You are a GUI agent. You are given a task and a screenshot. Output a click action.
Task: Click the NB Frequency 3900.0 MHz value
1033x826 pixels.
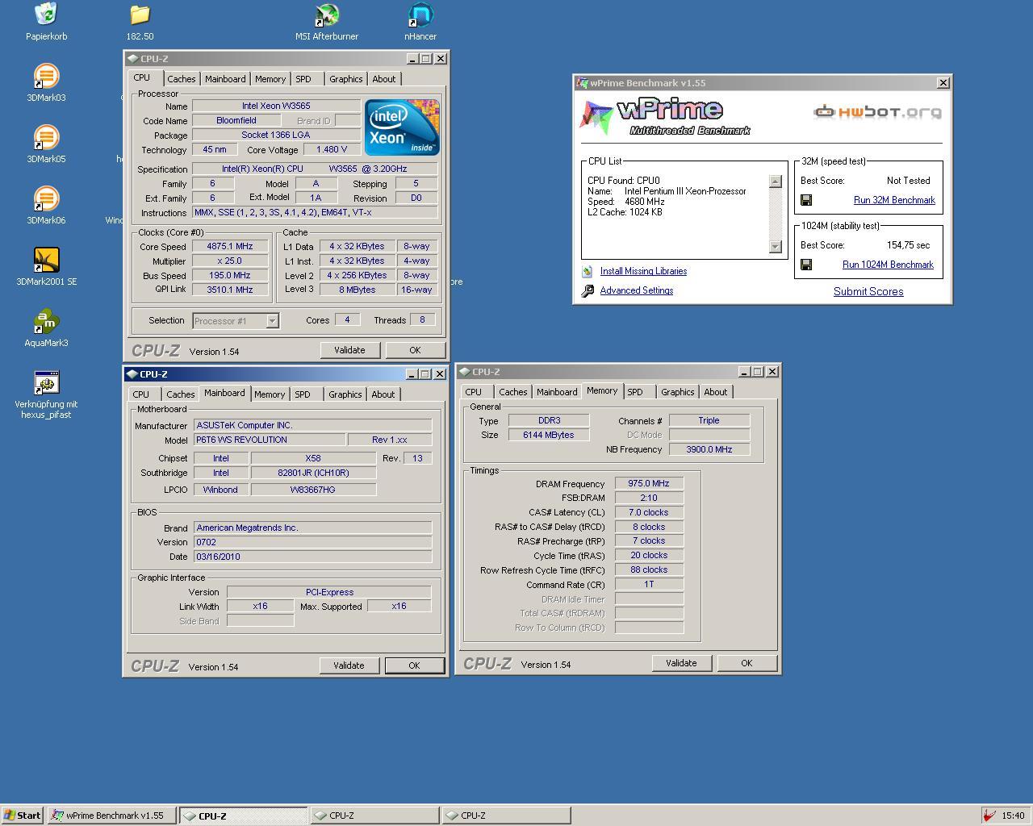tap(709, 449)
